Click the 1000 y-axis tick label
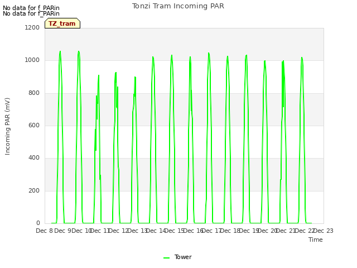The image size is (357, 268). 32,60
